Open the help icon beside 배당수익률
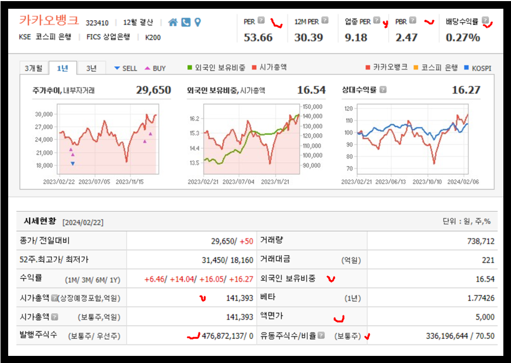The height and width of the screenshot is (363, 511). tap(485, 20)
